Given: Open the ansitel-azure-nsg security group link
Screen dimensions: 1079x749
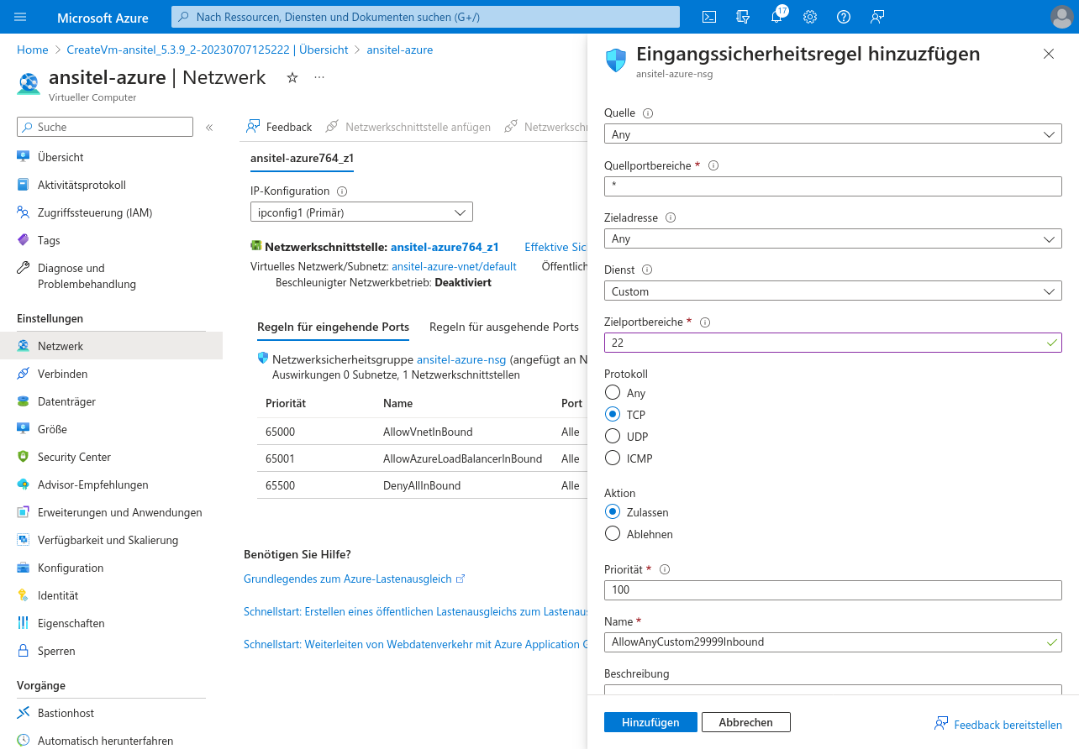Looking at the screenshot, I should (x=461, y=359).
